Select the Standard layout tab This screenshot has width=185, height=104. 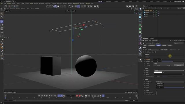108,1
